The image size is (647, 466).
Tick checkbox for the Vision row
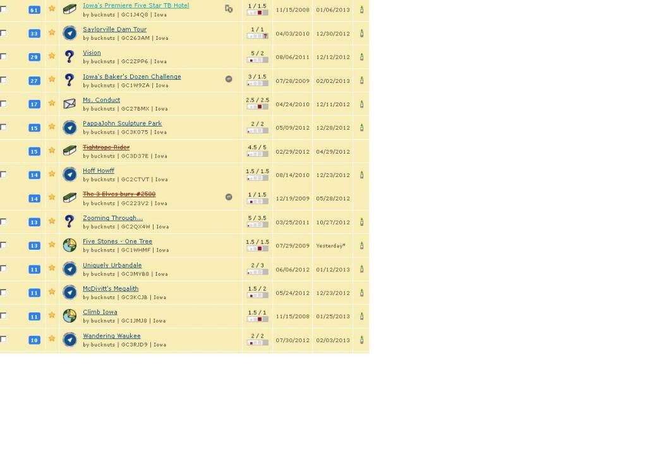[x=3, y=56]
